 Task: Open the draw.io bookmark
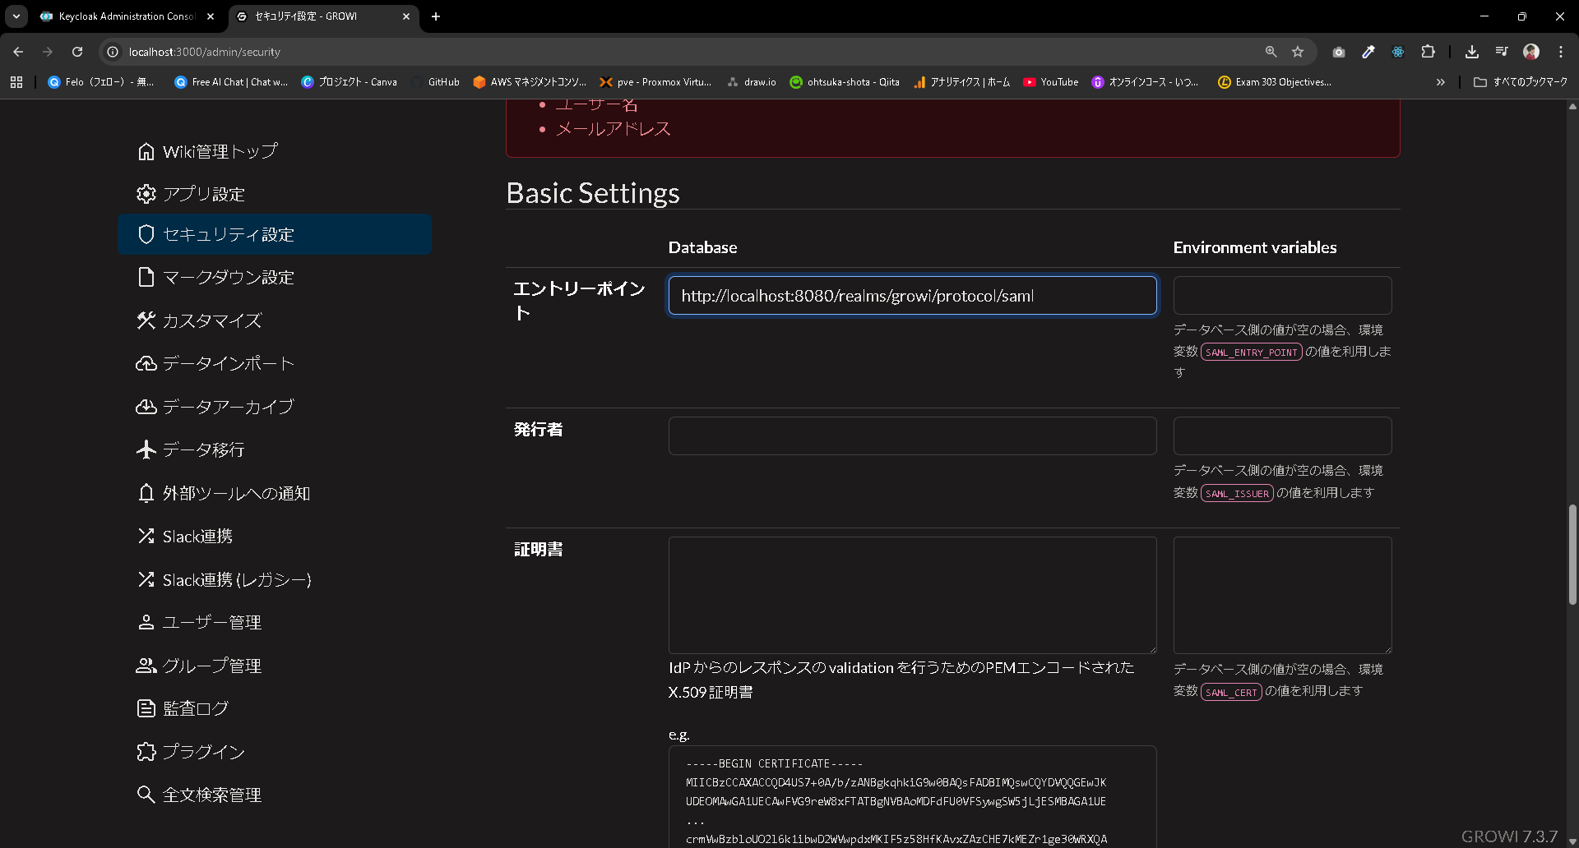[752, 82]
